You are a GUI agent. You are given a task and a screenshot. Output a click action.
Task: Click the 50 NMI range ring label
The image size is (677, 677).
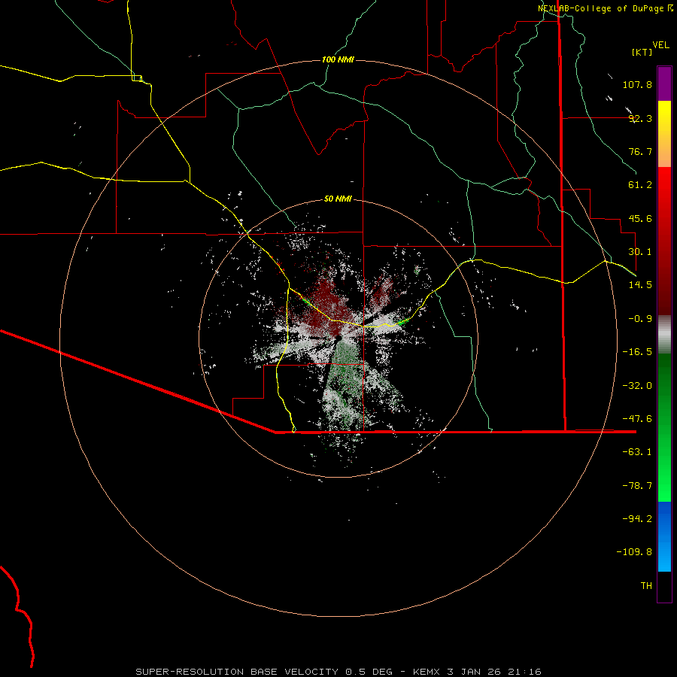coord(338,199)
